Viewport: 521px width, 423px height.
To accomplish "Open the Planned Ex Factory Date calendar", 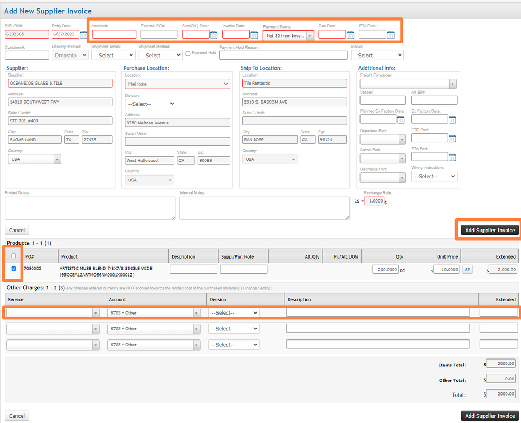I will pyautogui.click(x=401, y=119).
